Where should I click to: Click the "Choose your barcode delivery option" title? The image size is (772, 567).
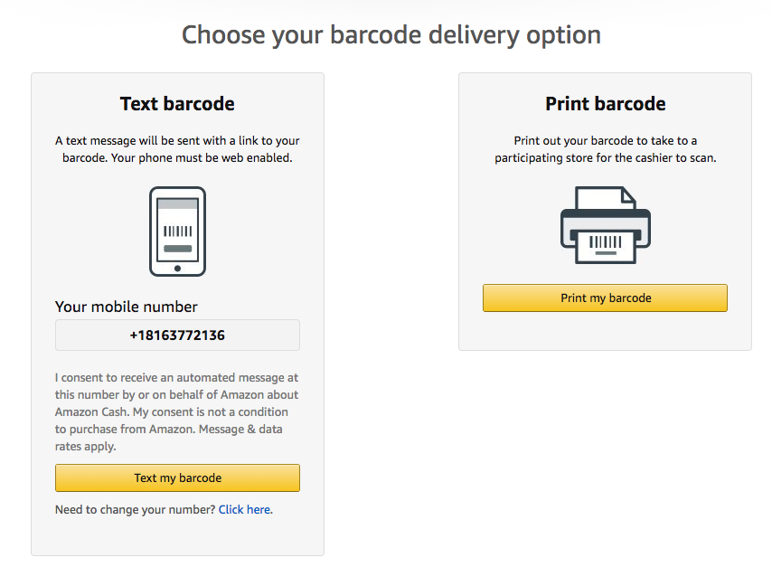click(x=391, y=35)
